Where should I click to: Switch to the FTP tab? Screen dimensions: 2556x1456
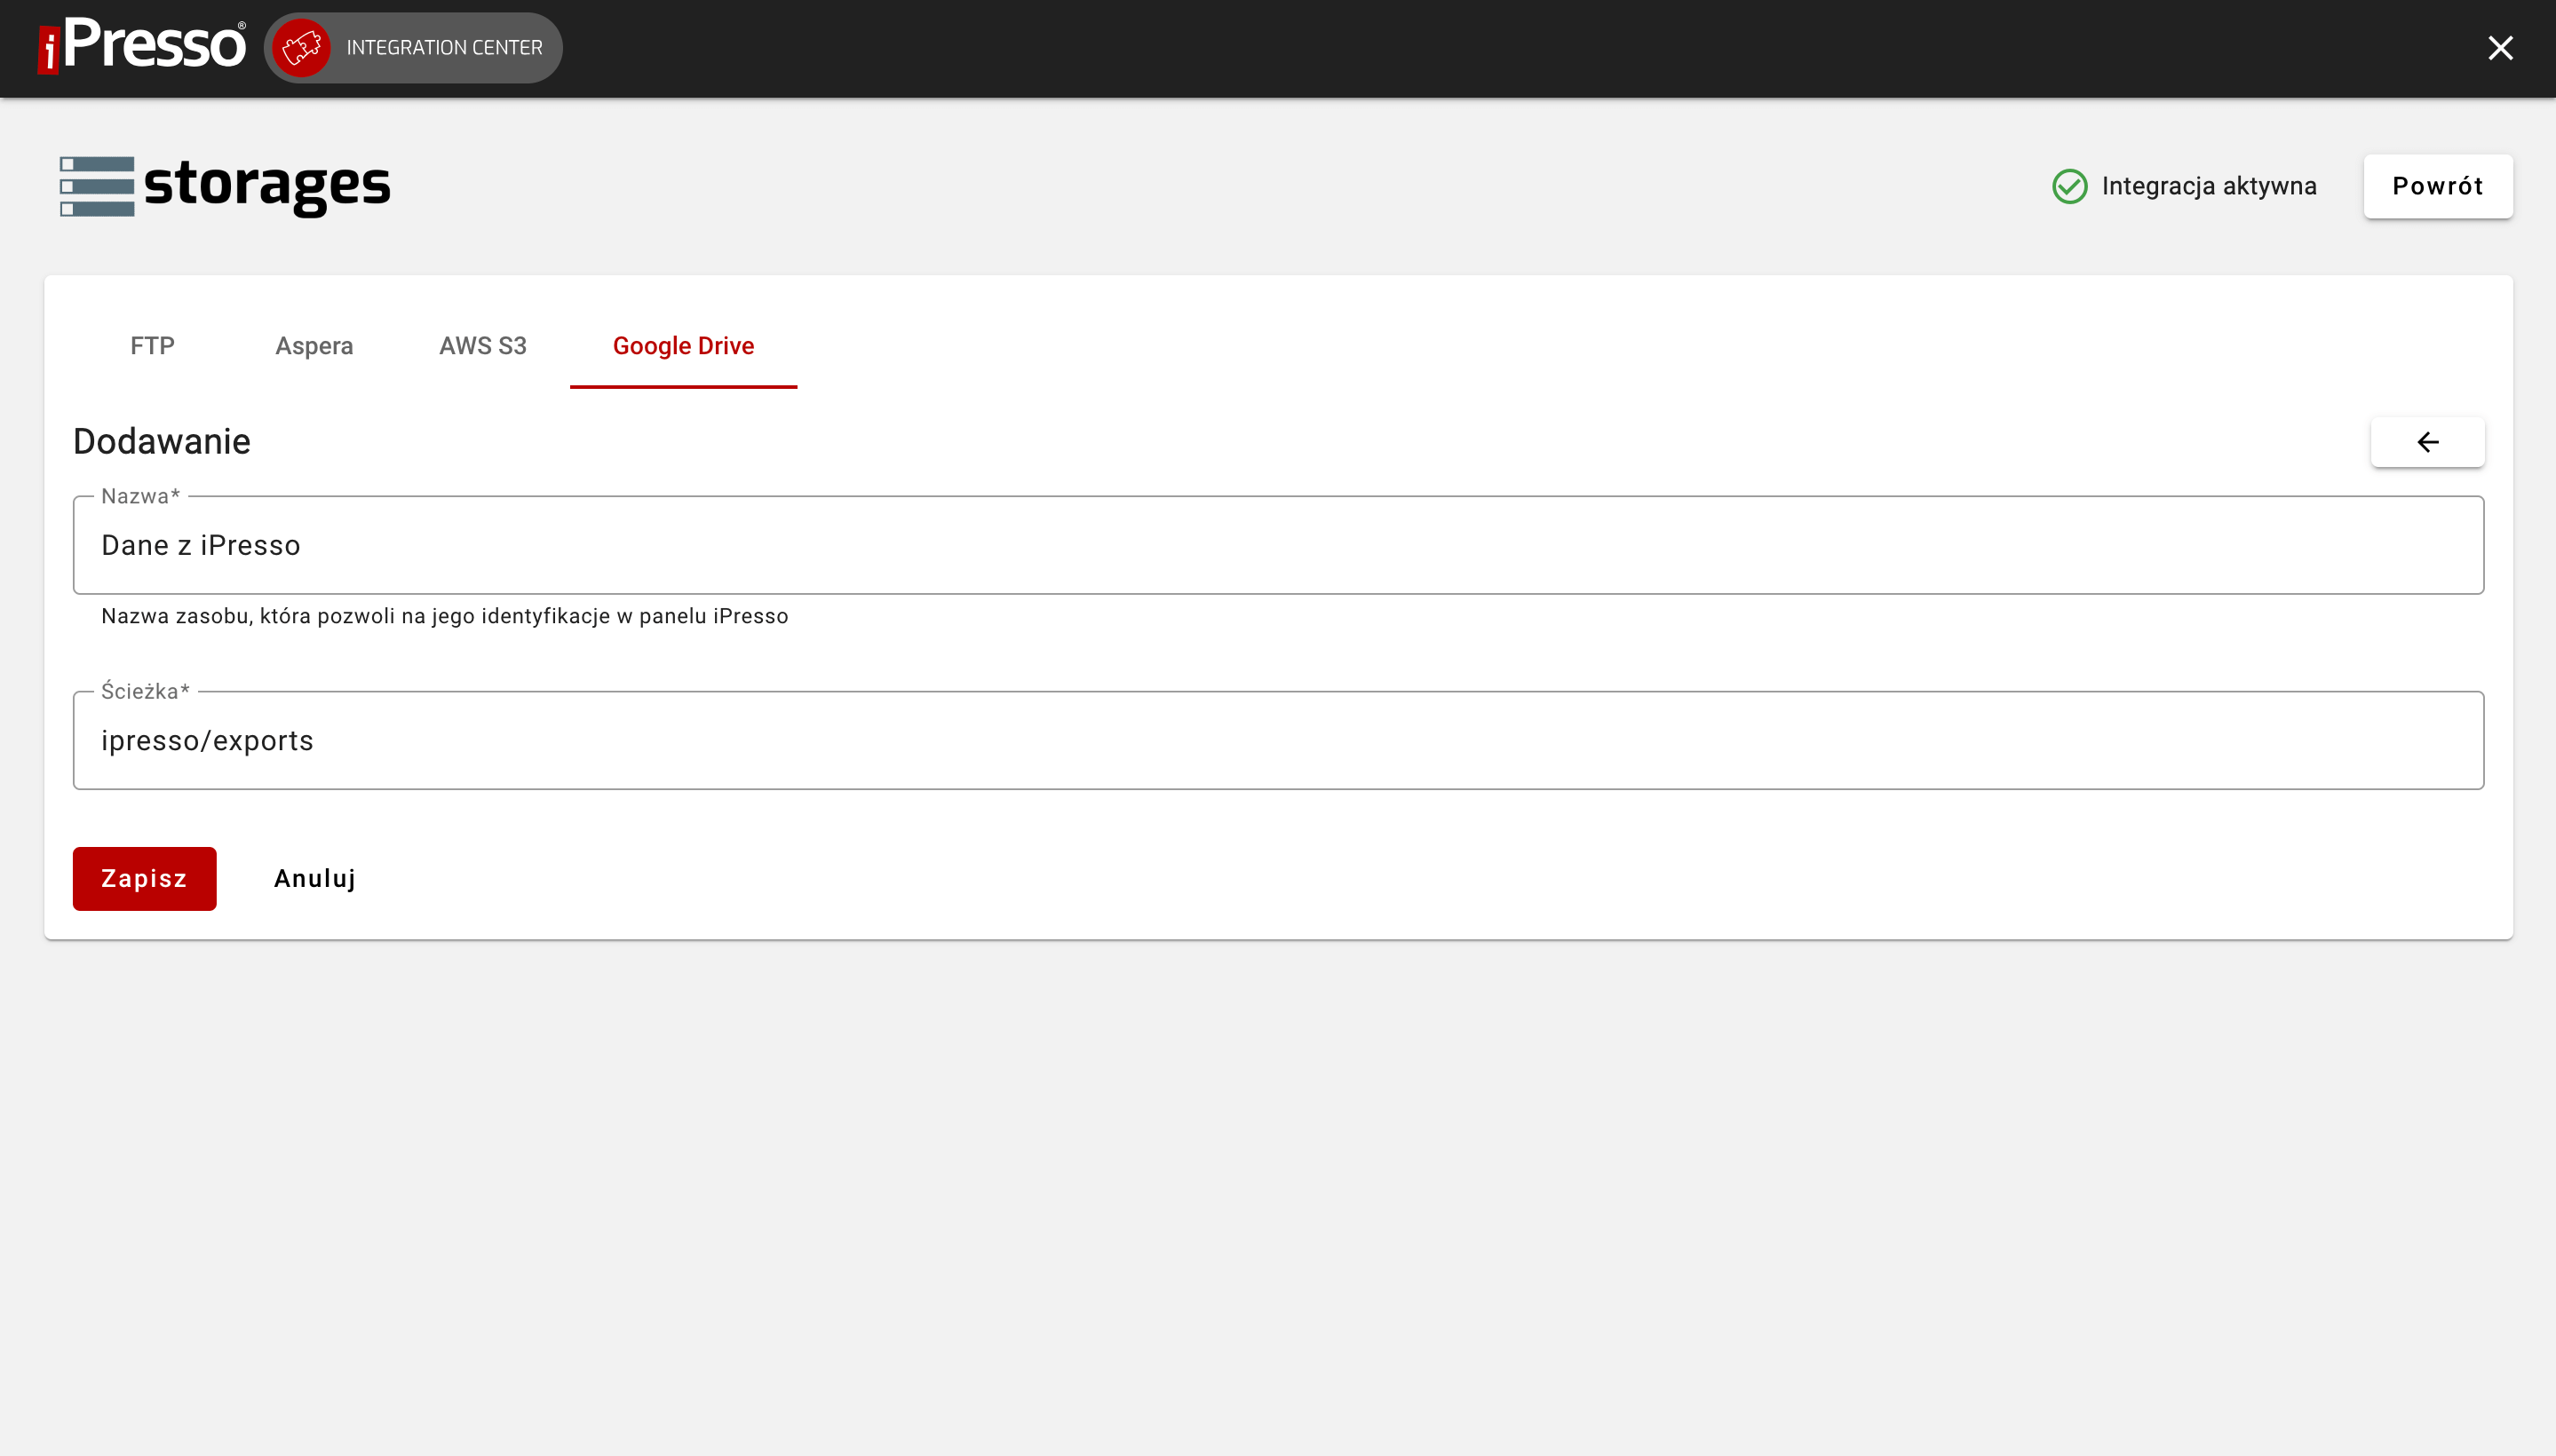pyautogui.click(x=152, y=346)
